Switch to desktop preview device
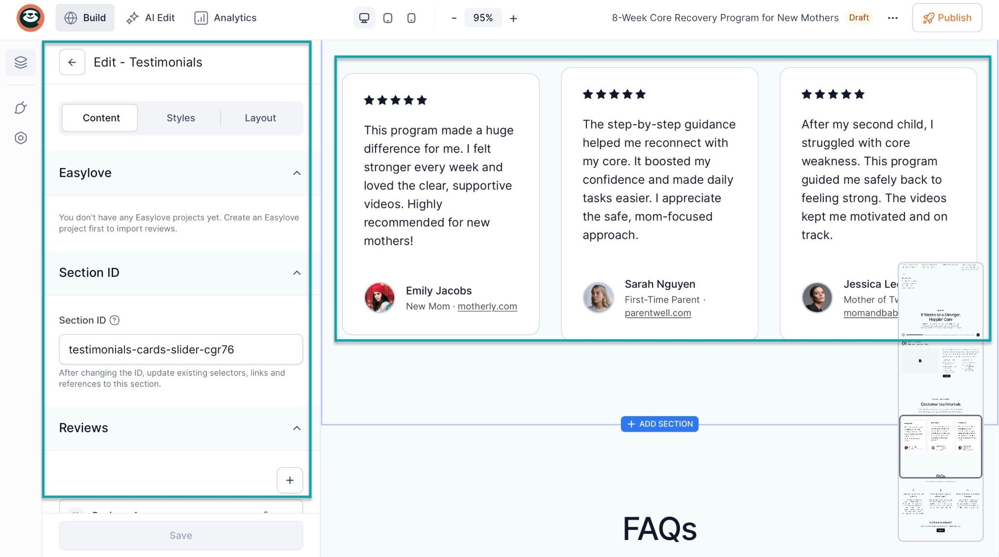 click(364, 18)
